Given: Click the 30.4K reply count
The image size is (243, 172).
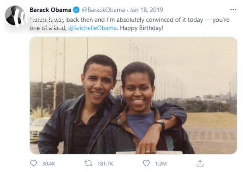Looking at the screenshot, I should pyautogui.click(x=49, y=164).
